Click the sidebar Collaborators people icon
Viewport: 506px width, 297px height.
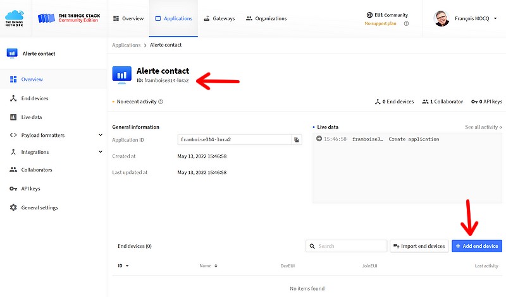13,170
